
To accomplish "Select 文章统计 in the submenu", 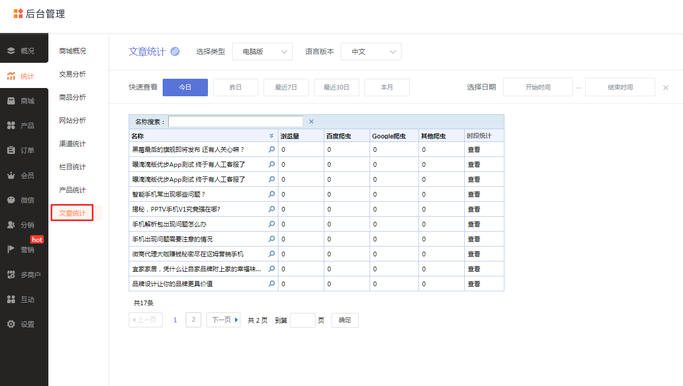I will pos(73,213).
